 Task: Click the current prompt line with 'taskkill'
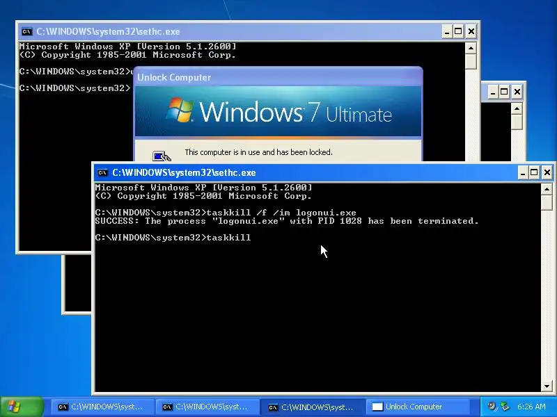(173, 238)
